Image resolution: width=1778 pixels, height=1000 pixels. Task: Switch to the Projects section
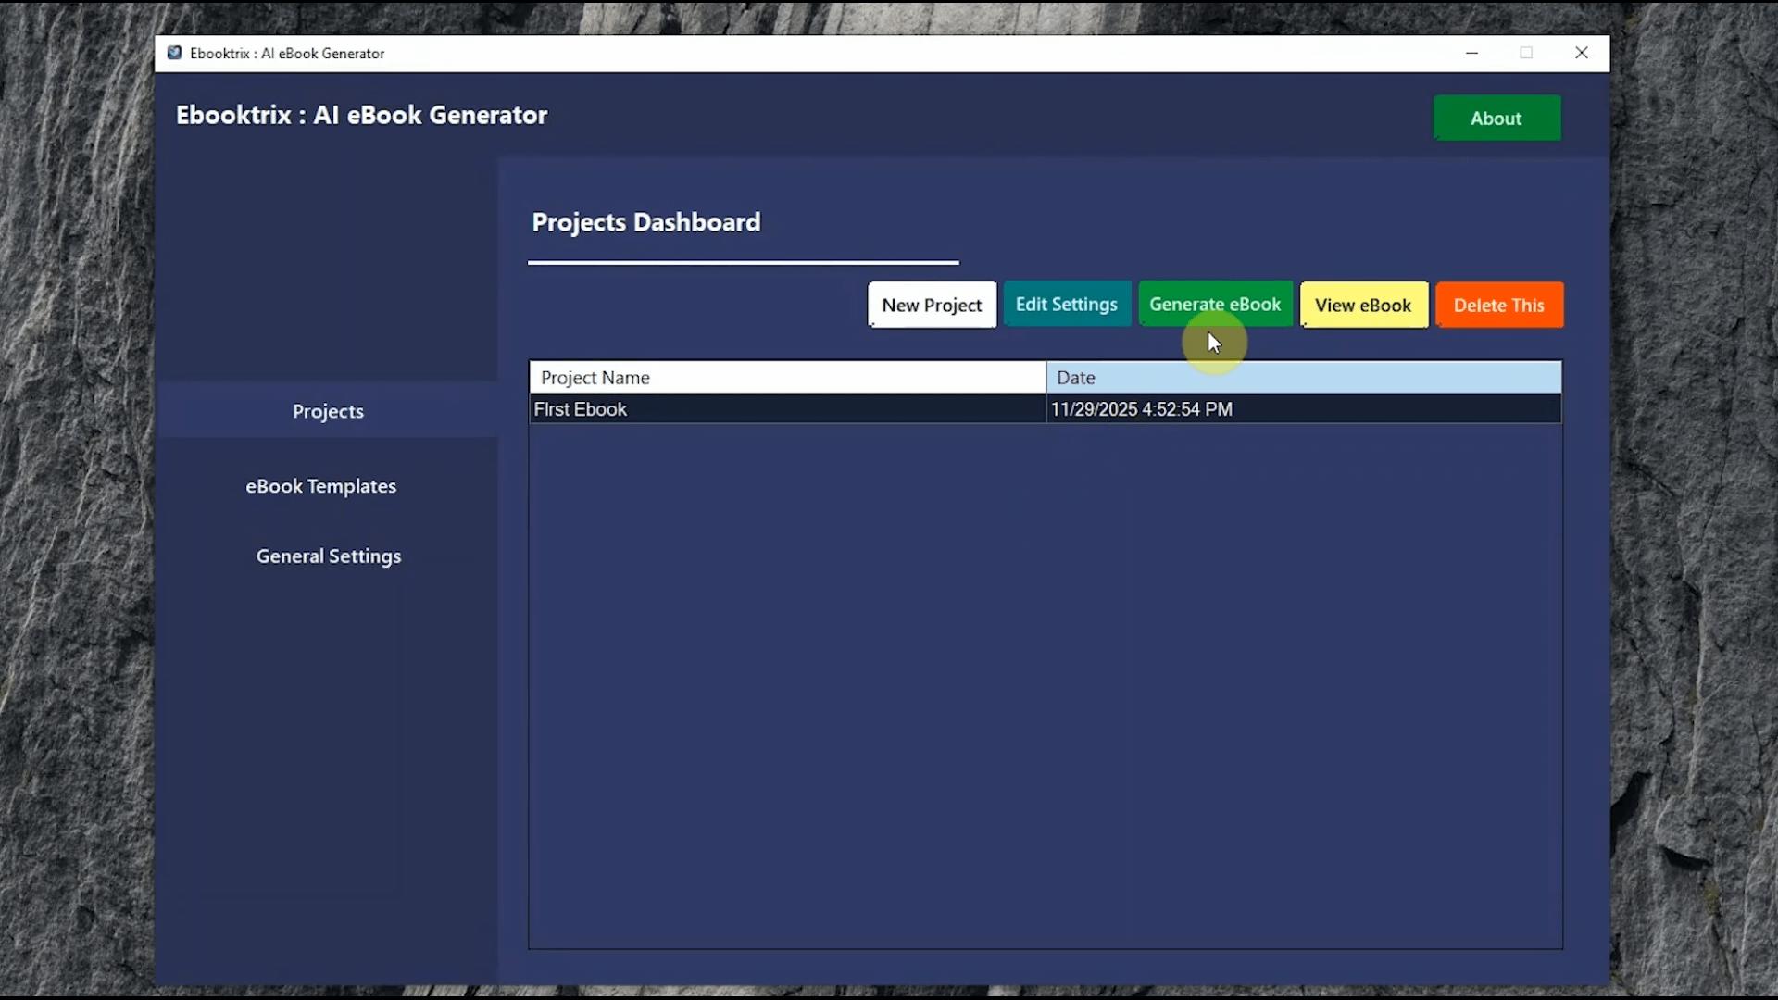tap(327, 411)
